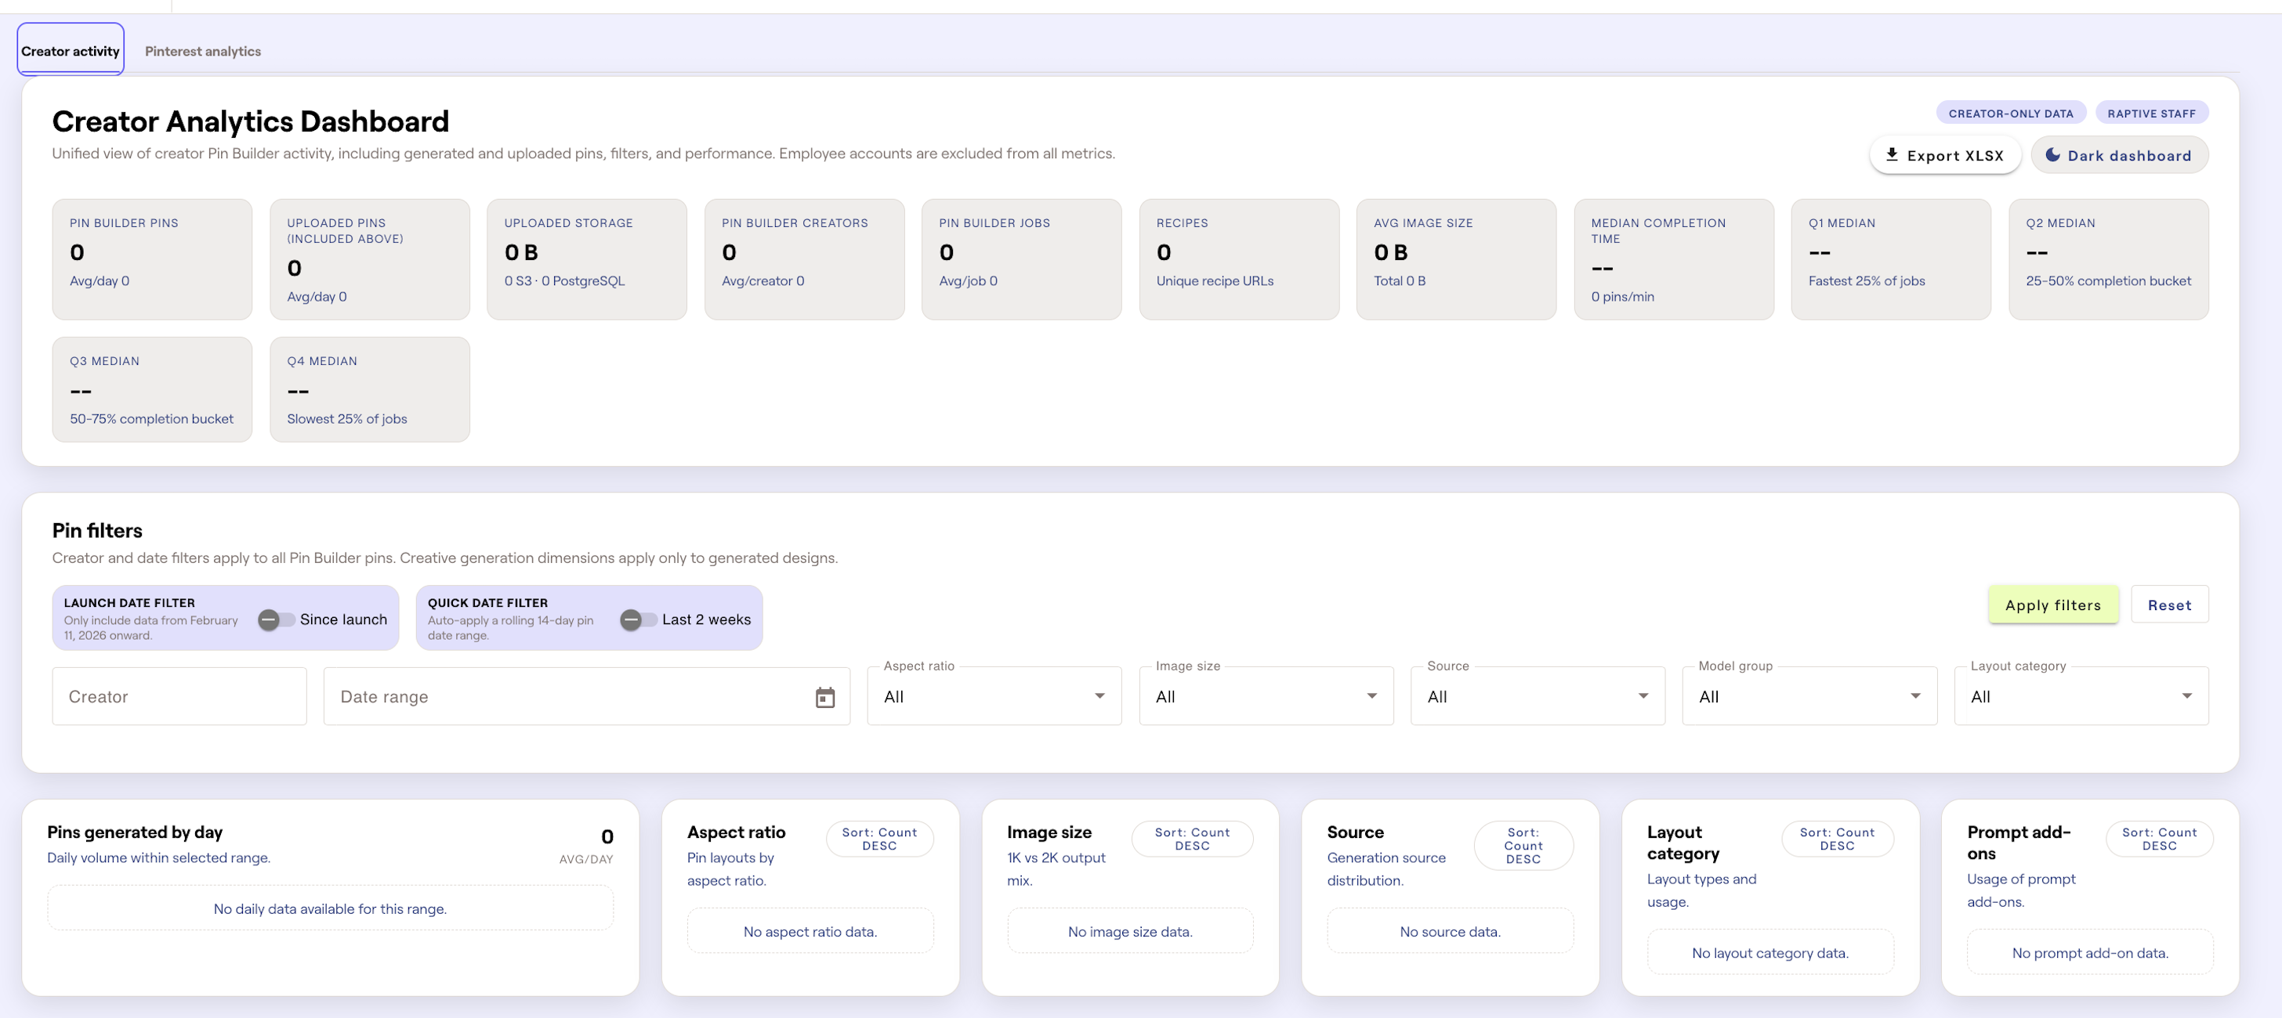This screenshot has width=2282, height=1018.
Task: Toggle the Last 2 weeks switch
Action: tap(639, 619)
